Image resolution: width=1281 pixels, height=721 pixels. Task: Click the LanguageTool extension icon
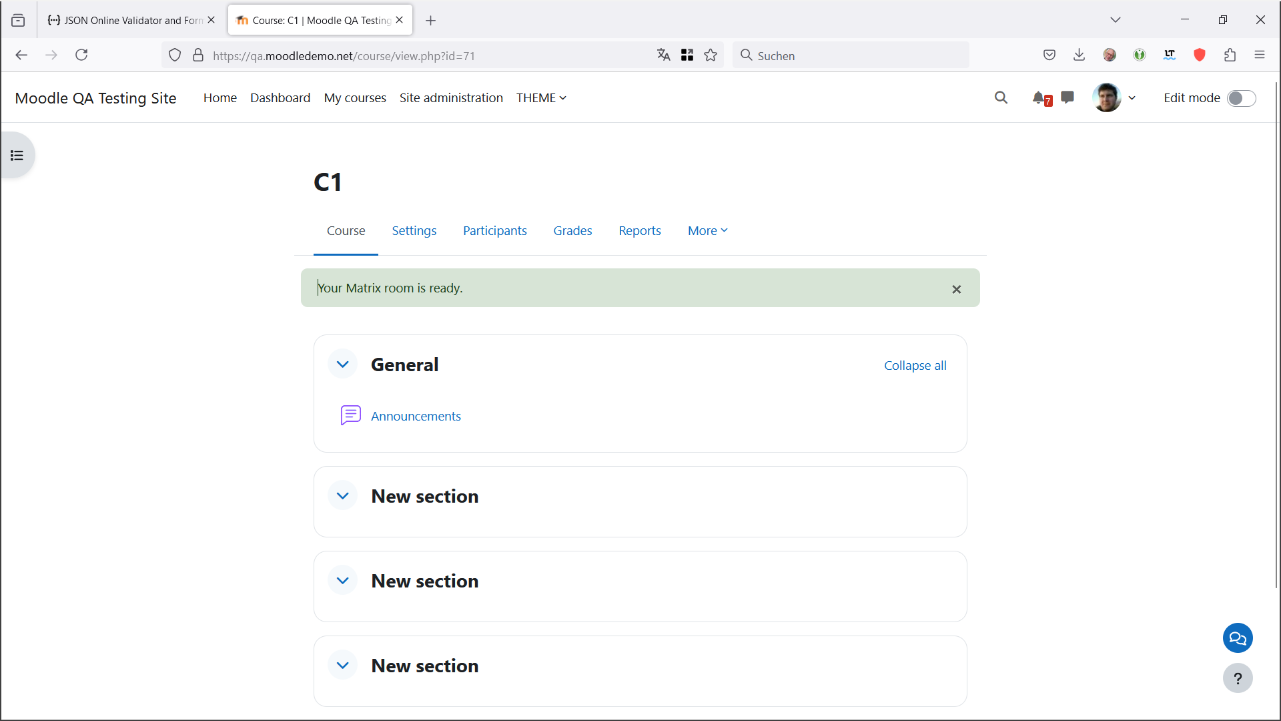click(x=1170, y=55)
